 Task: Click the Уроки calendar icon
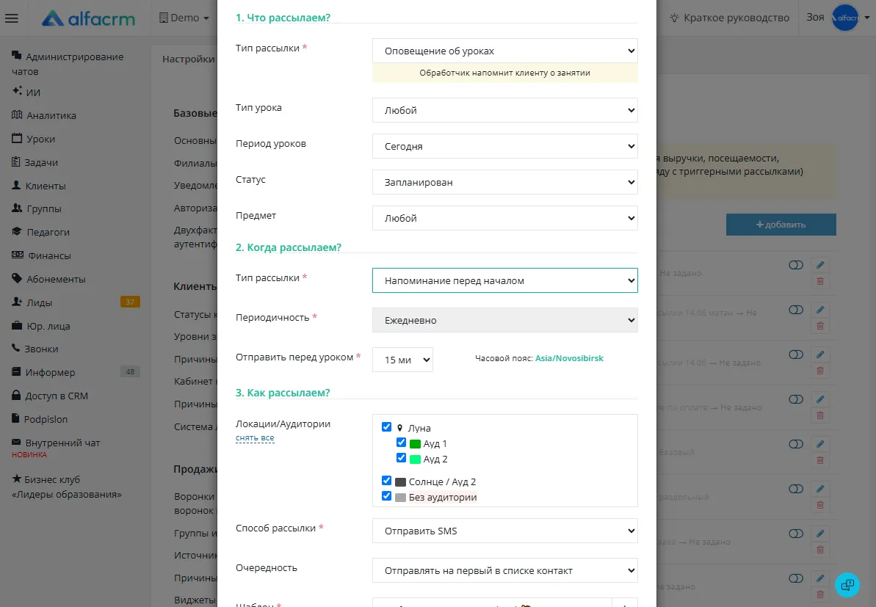(17, 139)
